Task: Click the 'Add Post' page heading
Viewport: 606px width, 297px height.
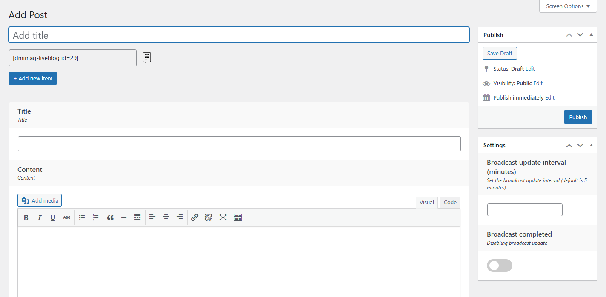Action: coord(28,15)
